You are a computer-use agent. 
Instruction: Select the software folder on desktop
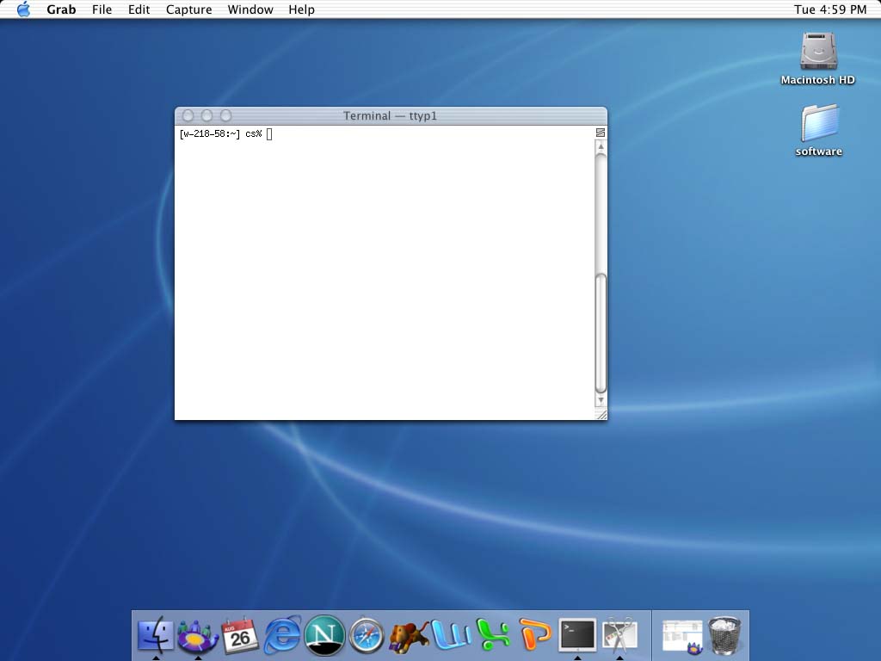[x=818, y=124]
